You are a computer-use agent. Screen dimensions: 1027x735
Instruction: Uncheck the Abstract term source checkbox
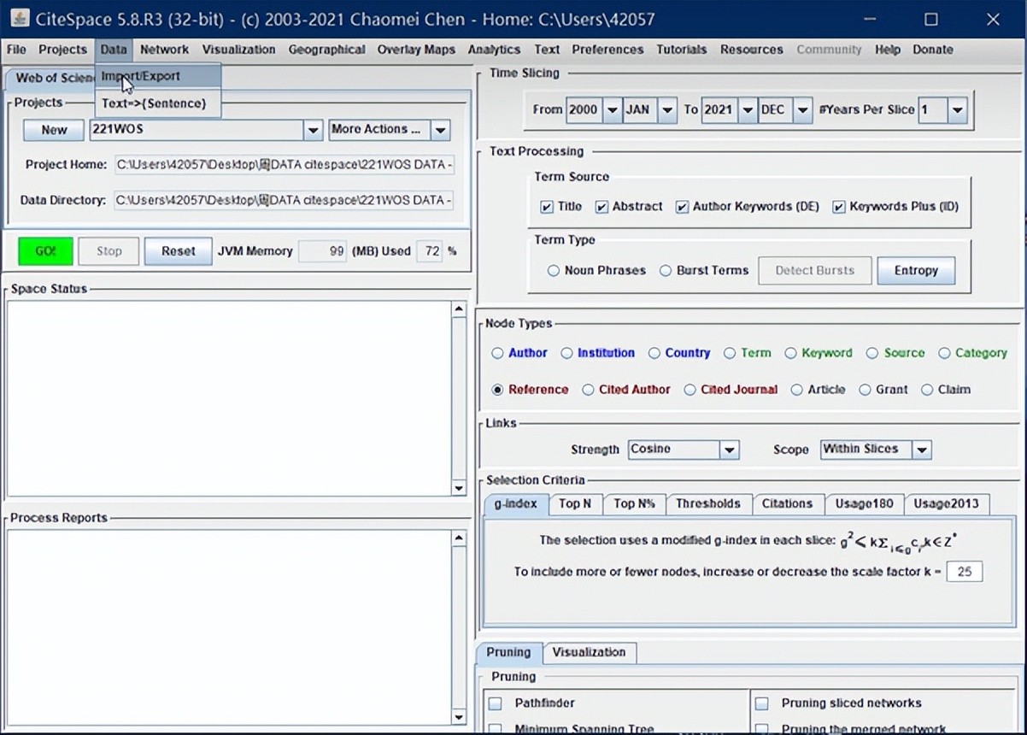coord(602,207)
